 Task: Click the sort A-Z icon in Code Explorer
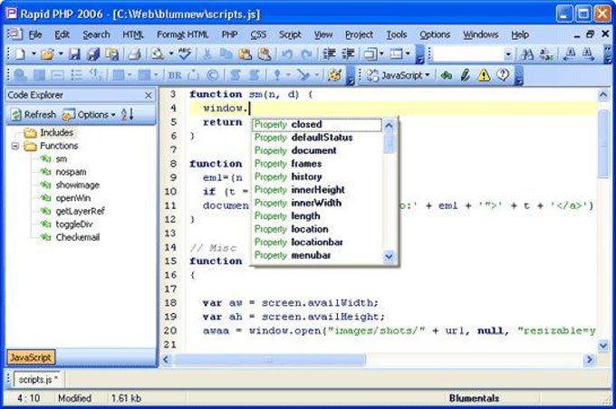(x=128, y=115)
